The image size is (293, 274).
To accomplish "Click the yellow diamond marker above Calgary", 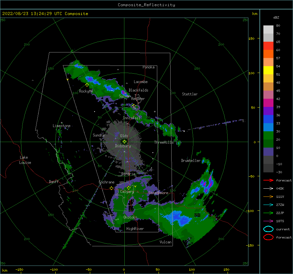I will 129,188.
